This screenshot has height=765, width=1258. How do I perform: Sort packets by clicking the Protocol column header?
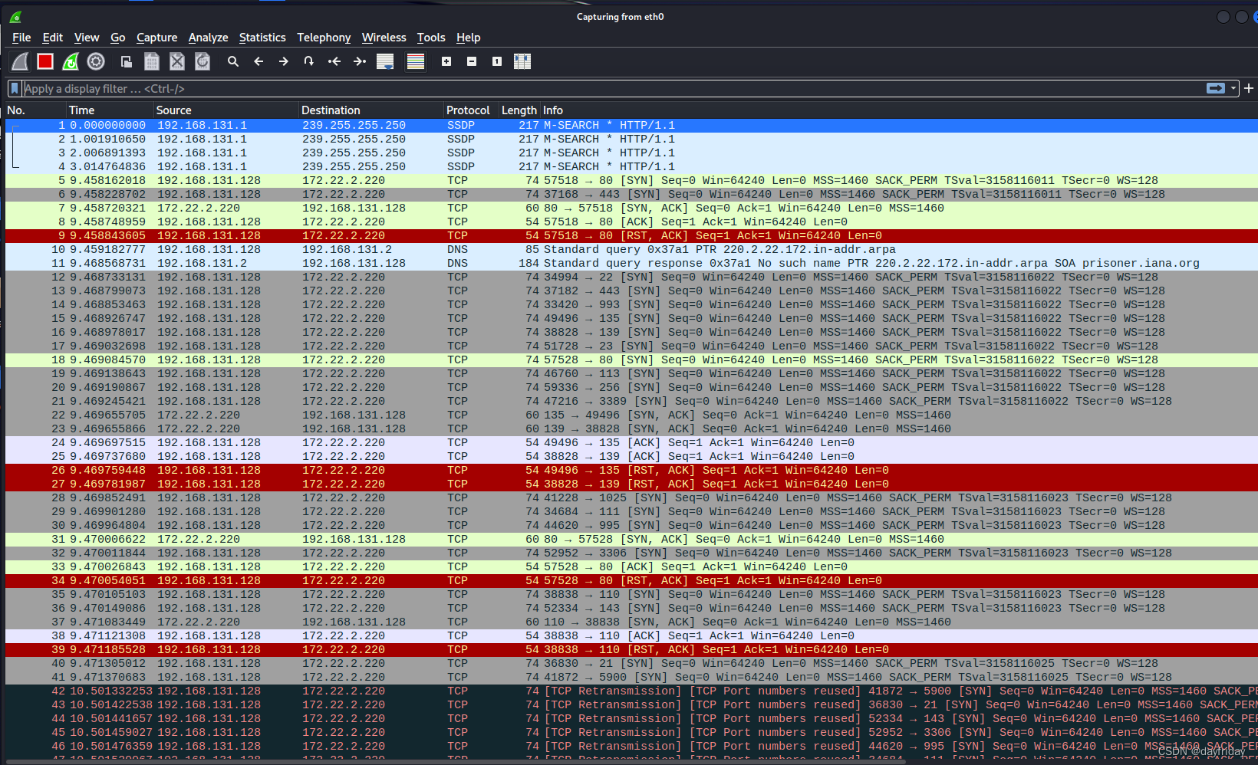pyautogui.click(x=468, y=110)
